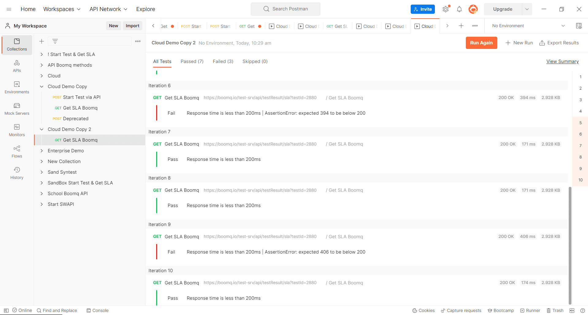
Task: Open the two-pane view icon
Action: (572, 310)
